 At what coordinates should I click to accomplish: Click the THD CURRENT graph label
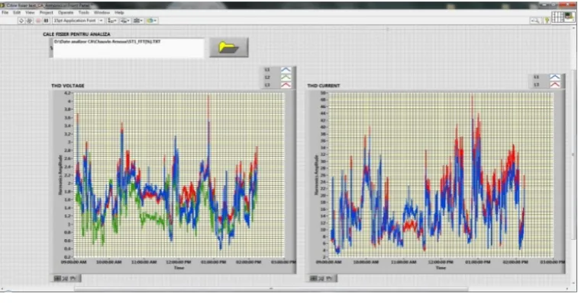tap(324, 86)
